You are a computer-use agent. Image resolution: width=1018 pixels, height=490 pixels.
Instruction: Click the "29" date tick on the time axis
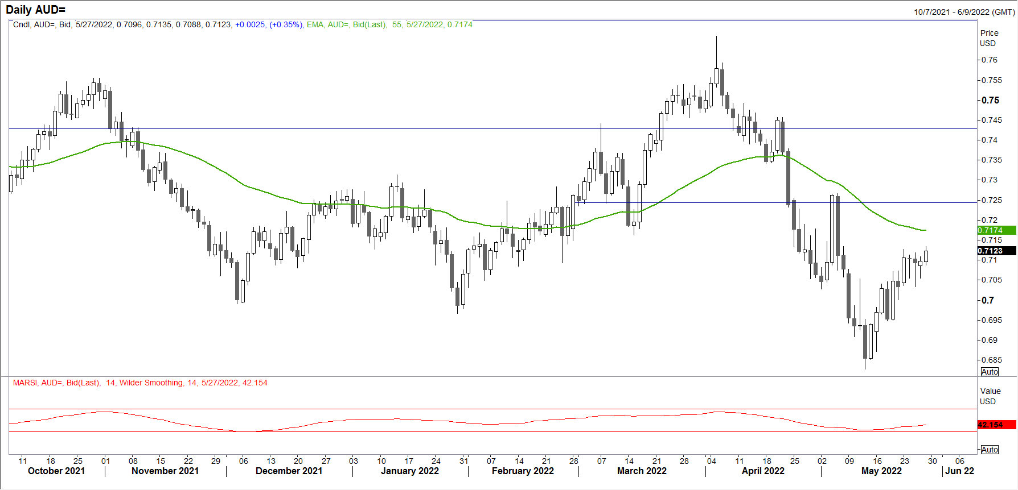tap(216, 461)
